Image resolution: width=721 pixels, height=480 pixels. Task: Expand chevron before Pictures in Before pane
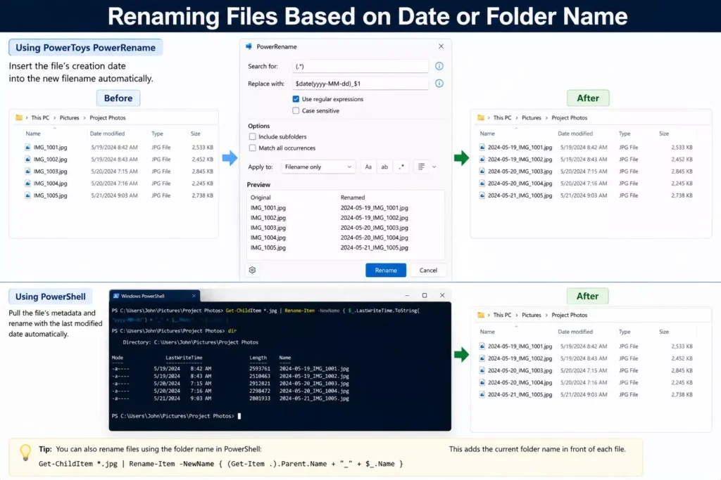tap(54, 118)
